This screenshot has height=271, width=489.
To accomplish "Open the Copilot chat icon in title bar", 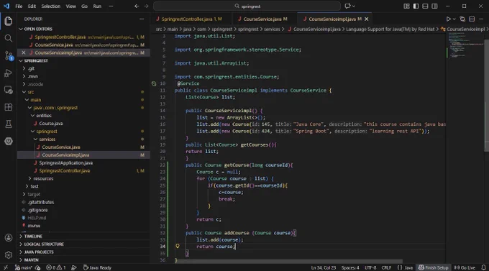I will (347, 6).
